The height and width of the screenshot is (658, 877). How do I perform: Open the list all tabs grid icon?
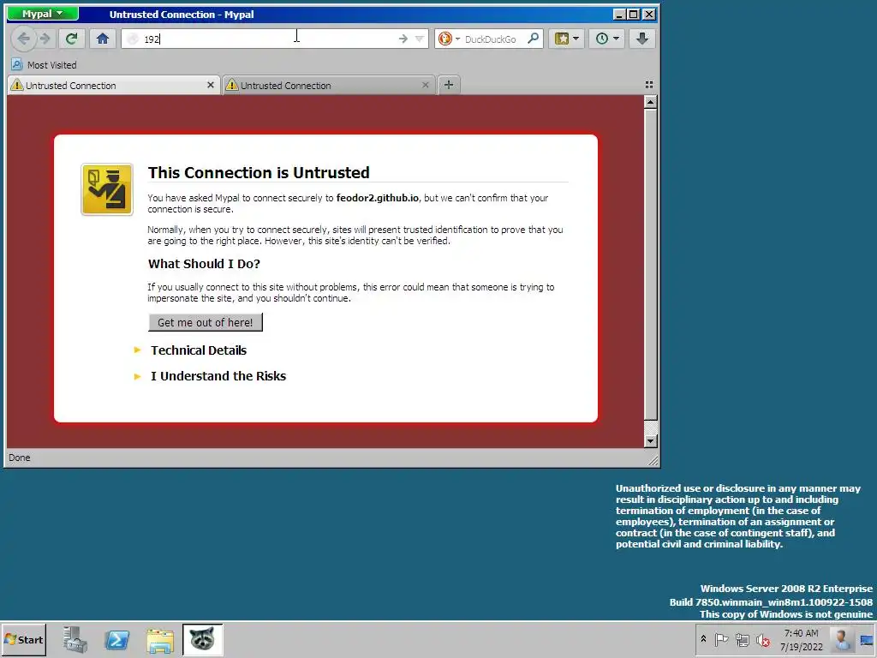click(649, 85)
